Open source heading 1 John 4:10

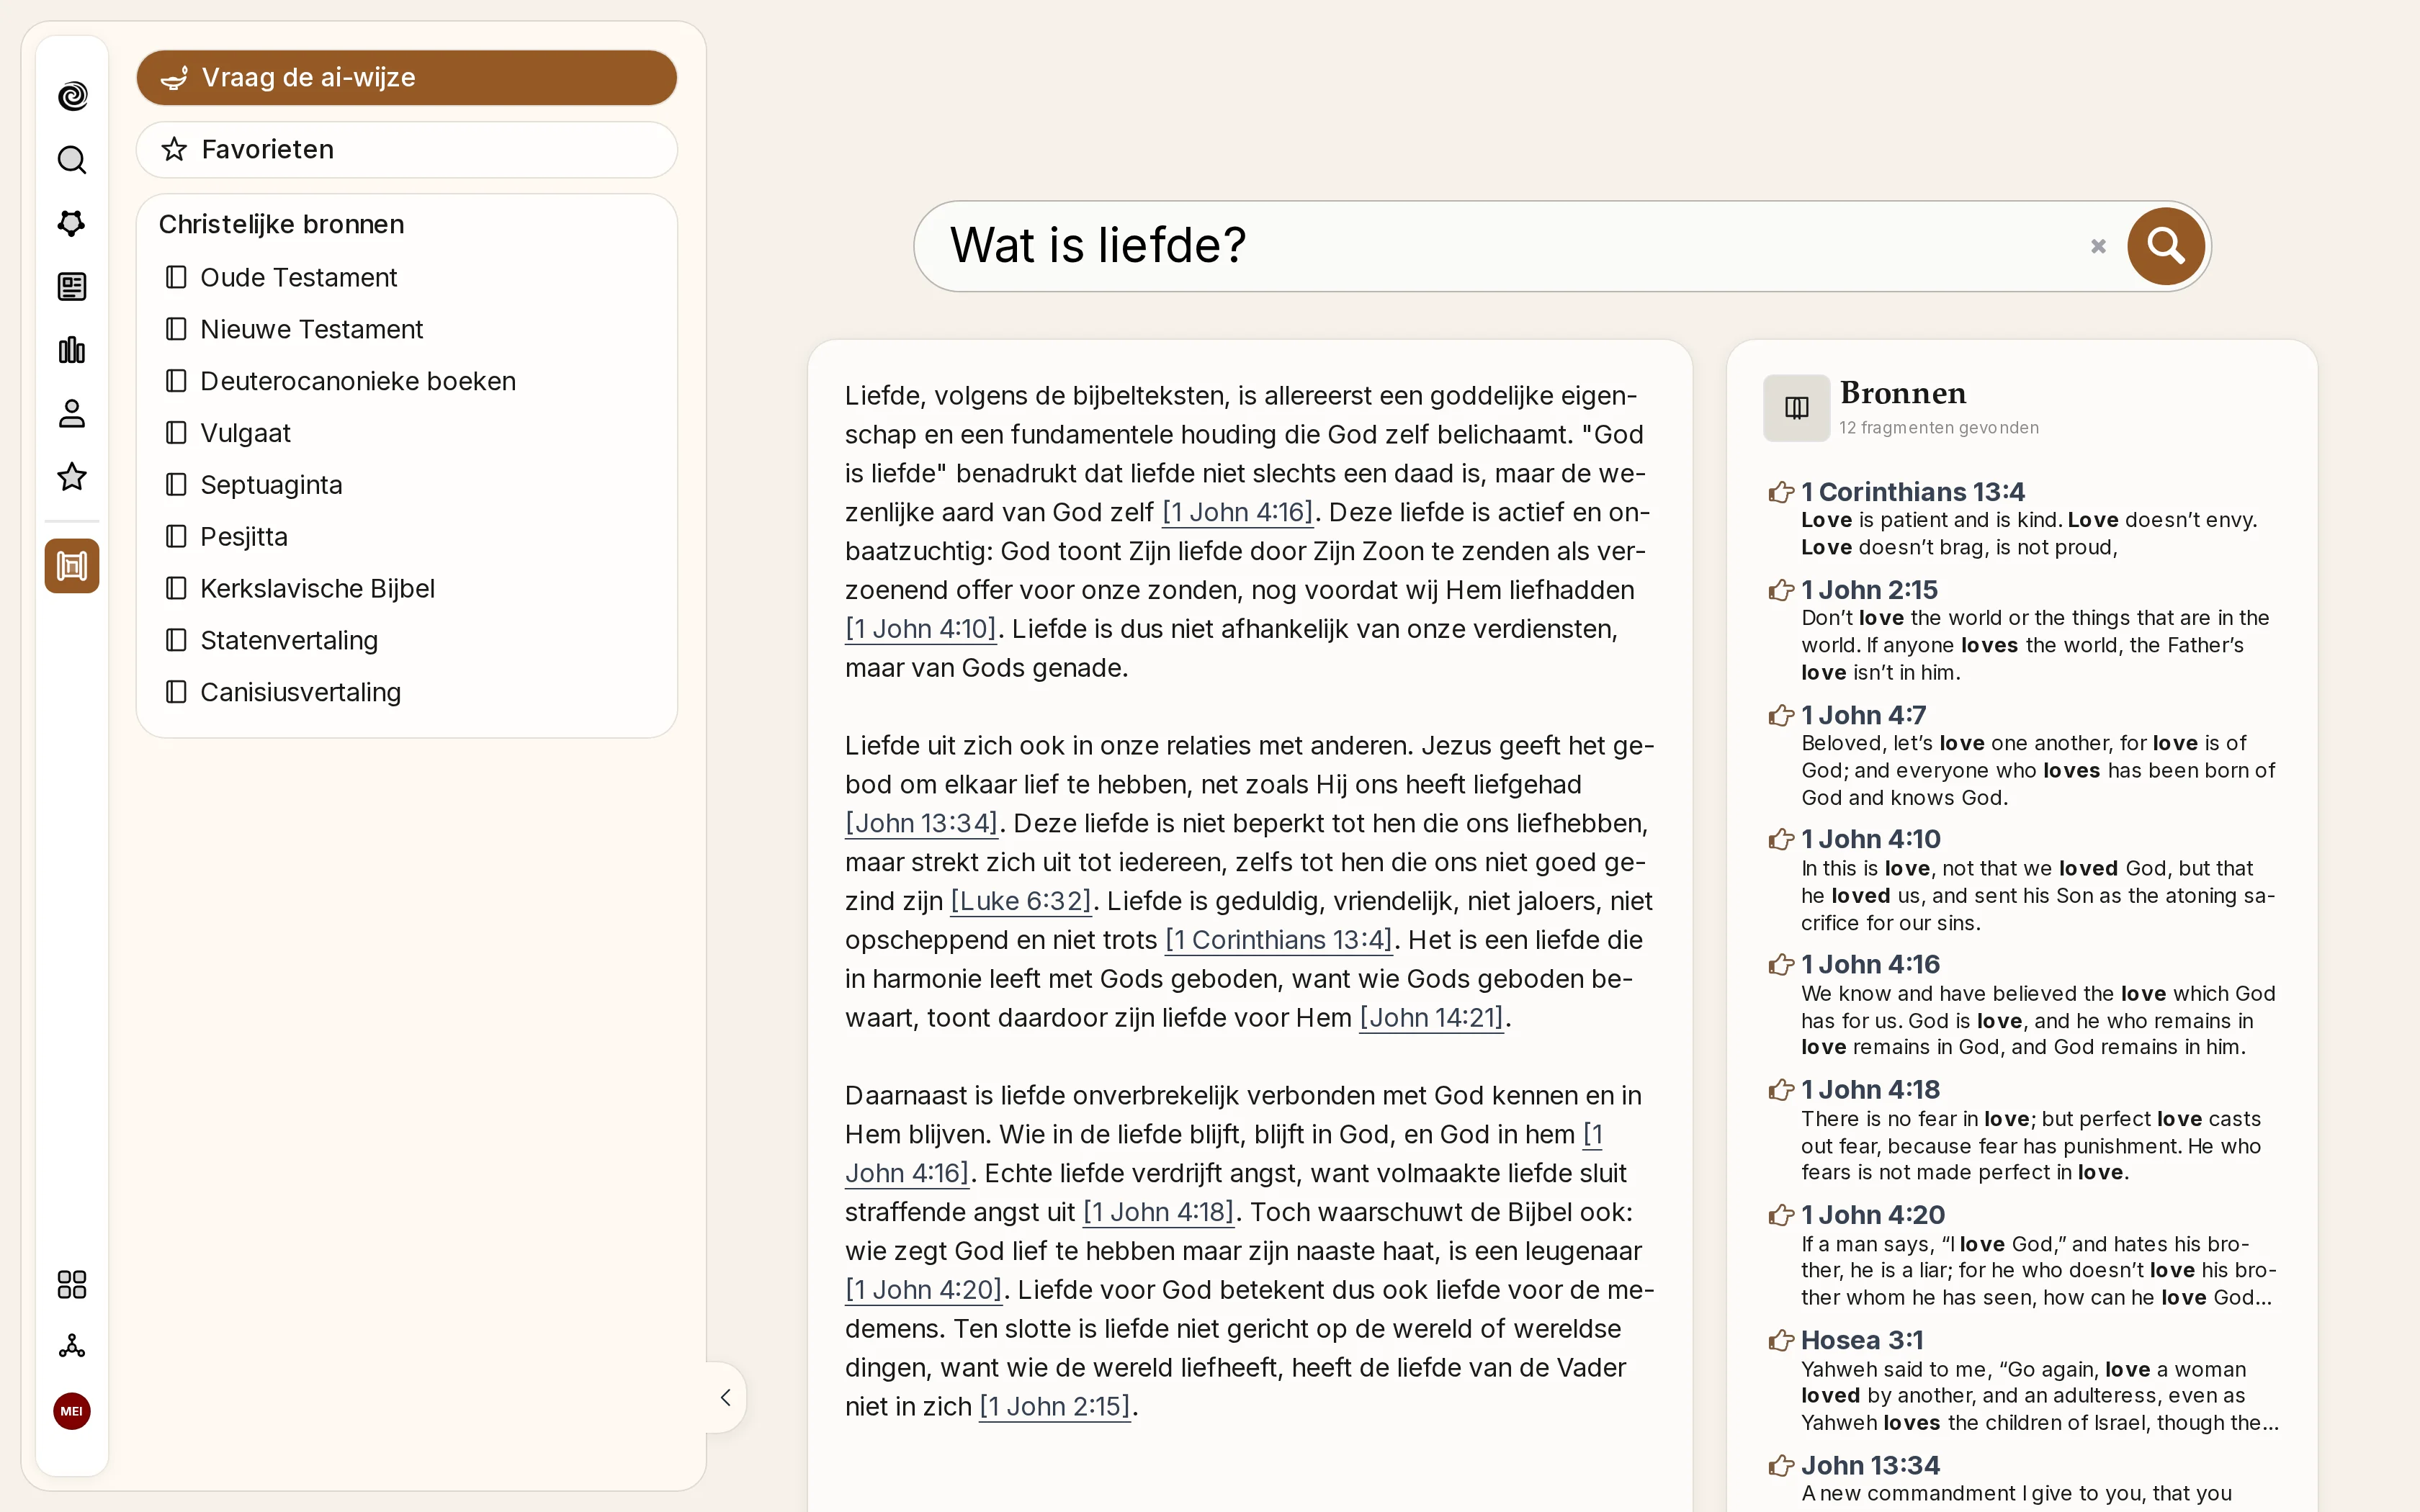click(1870, 839)
